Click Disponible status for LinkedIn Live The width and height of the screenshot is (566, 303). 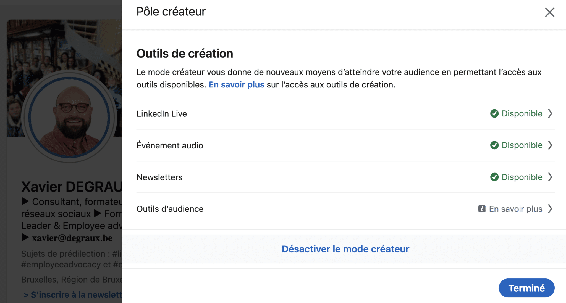(522, 113)
